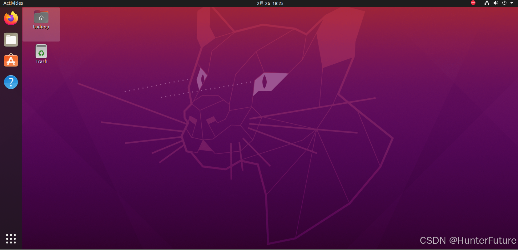Screen dimensions: 518x250
Task: Open the Activities overview
Action: [13, 3]
